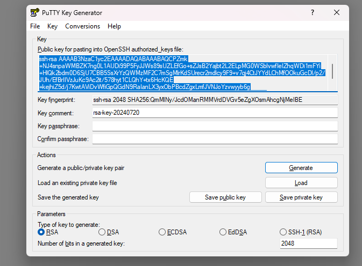Screen dimensions: 362x266
Task: Open the File menu
Action: (x=35, y=26)
